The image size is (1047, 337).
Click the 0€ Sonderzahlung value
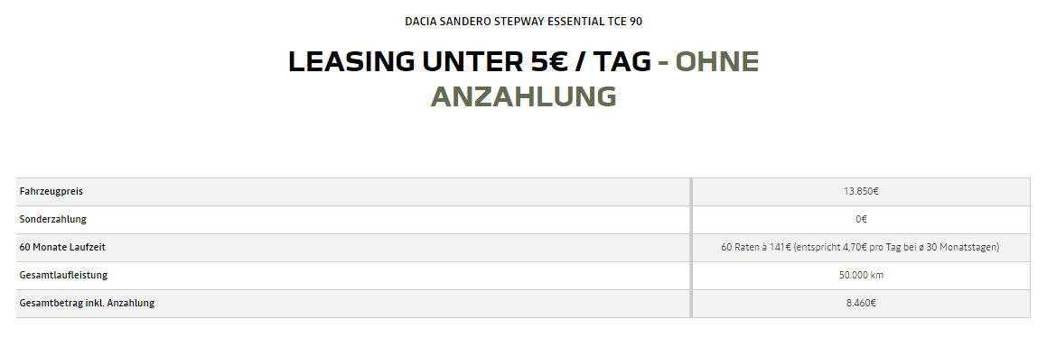point(861,219)
